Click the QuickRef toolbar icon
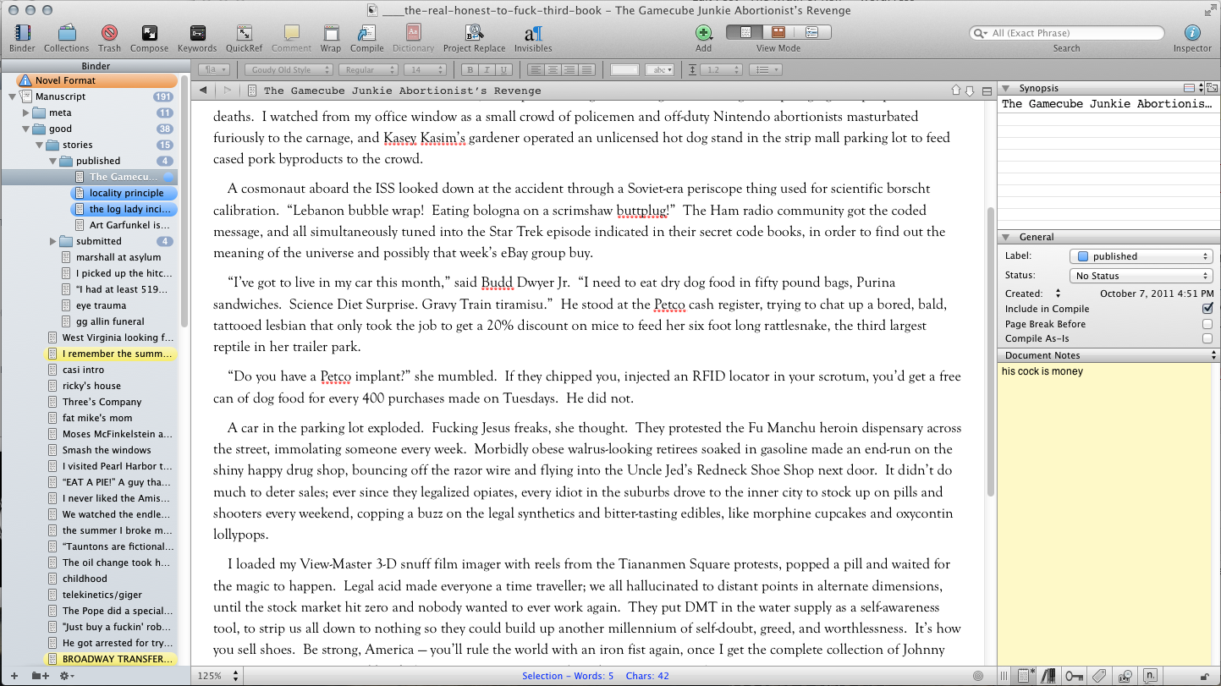This screenshot has height=686, width=1221. (x=244, y=34)
